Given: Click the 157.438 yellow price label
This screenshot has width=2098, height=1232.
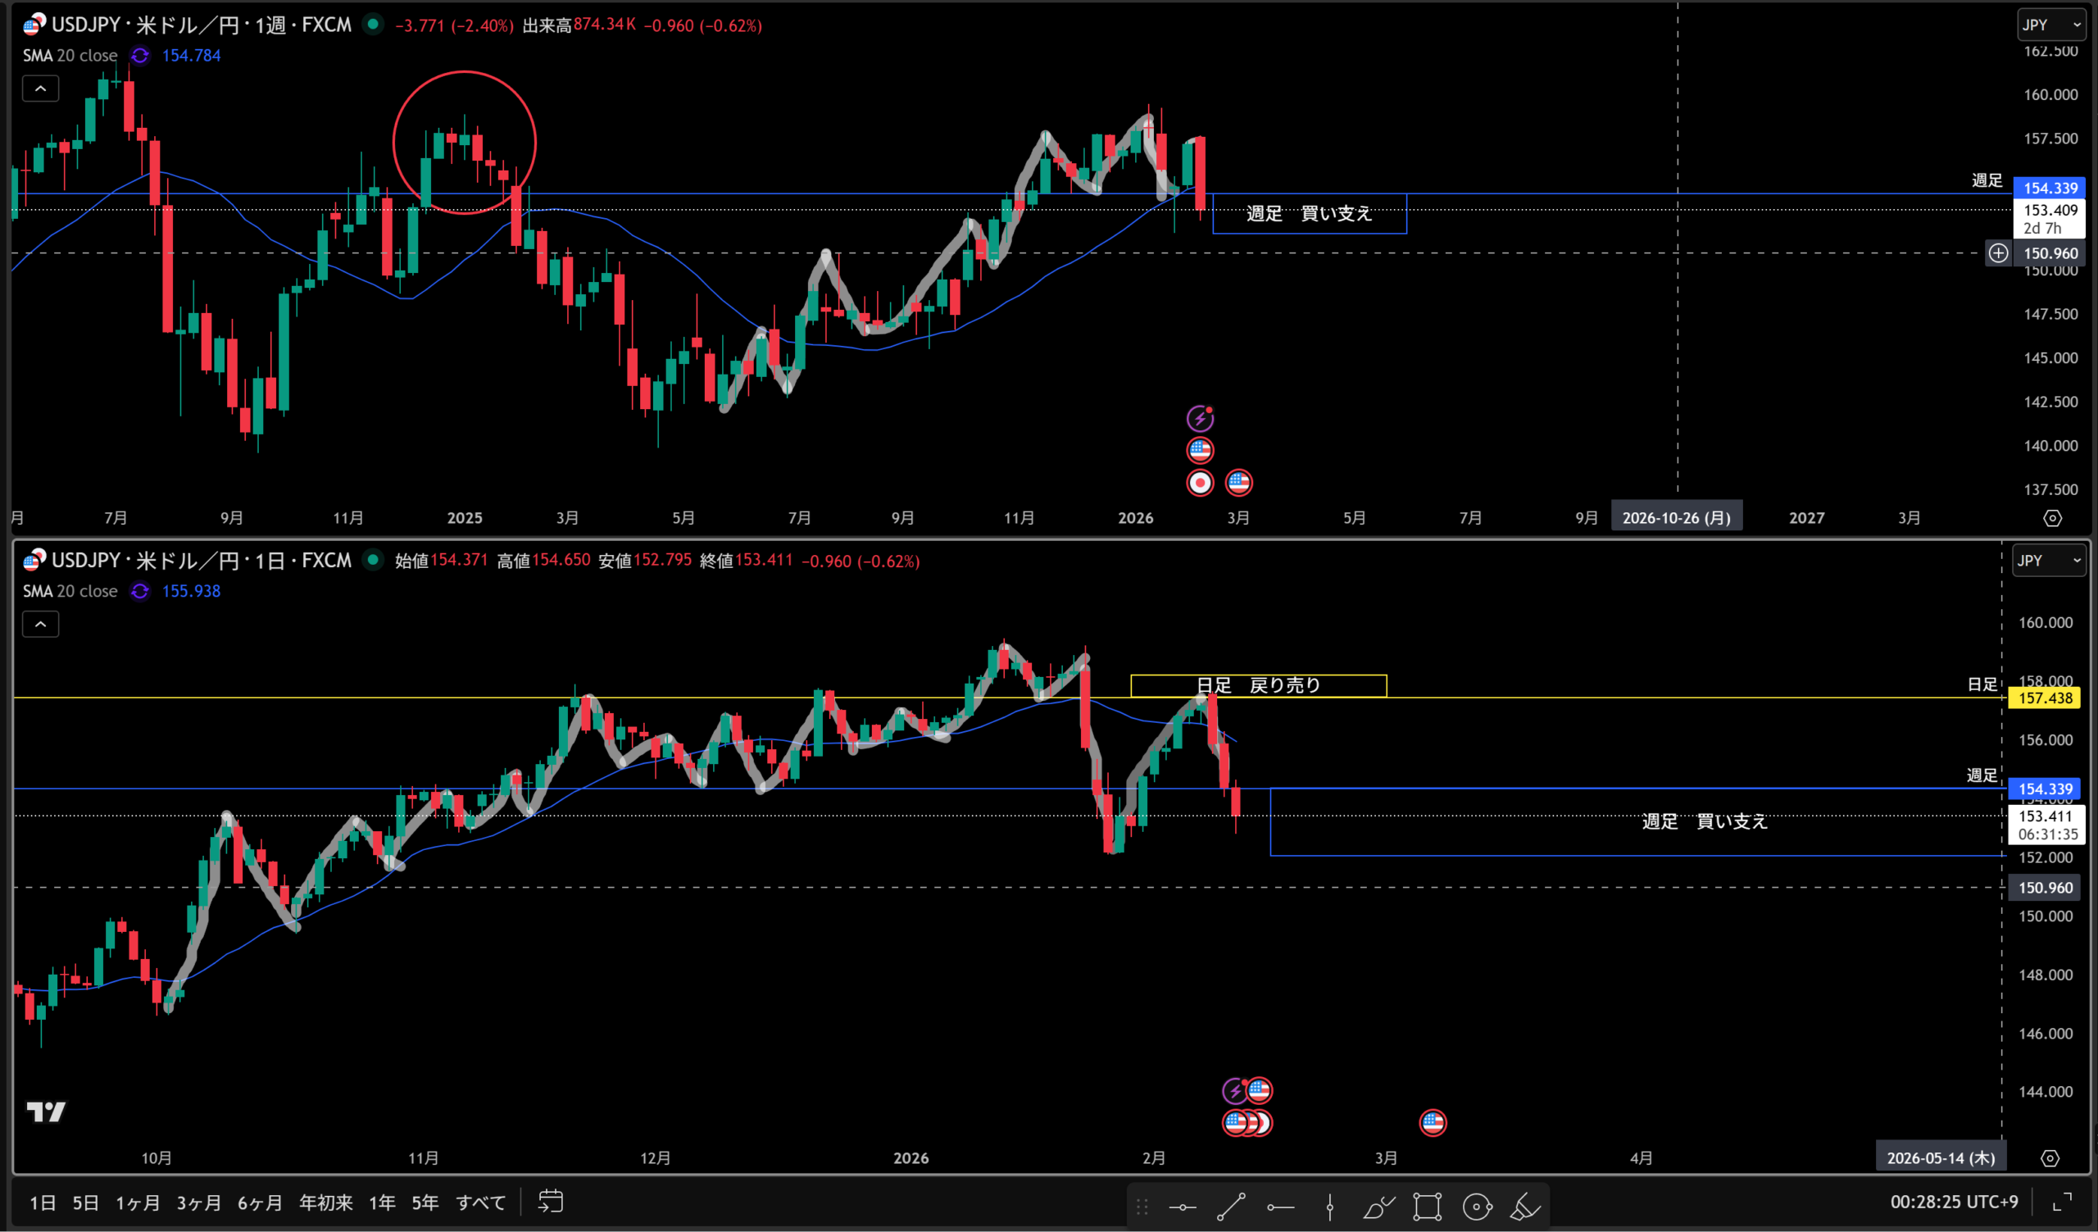Looking at the screenshot, I should click(x=2045, y=698).
